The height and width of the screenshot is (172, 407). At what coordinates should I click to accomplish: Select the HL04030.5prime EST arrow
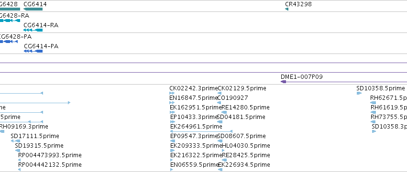(x=223, y=150)
